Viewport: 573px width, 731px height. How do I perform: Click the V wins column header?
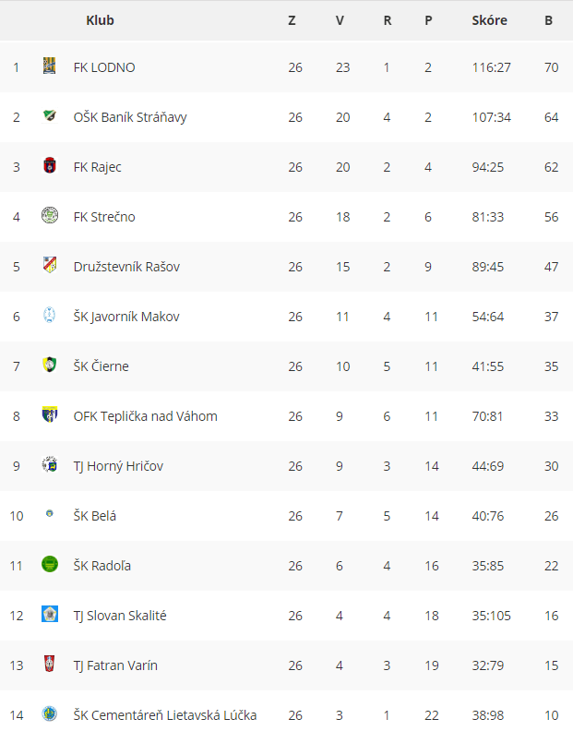340,20
